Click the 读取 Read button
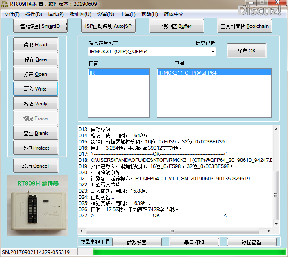288x257 pixels. point(35,45)
